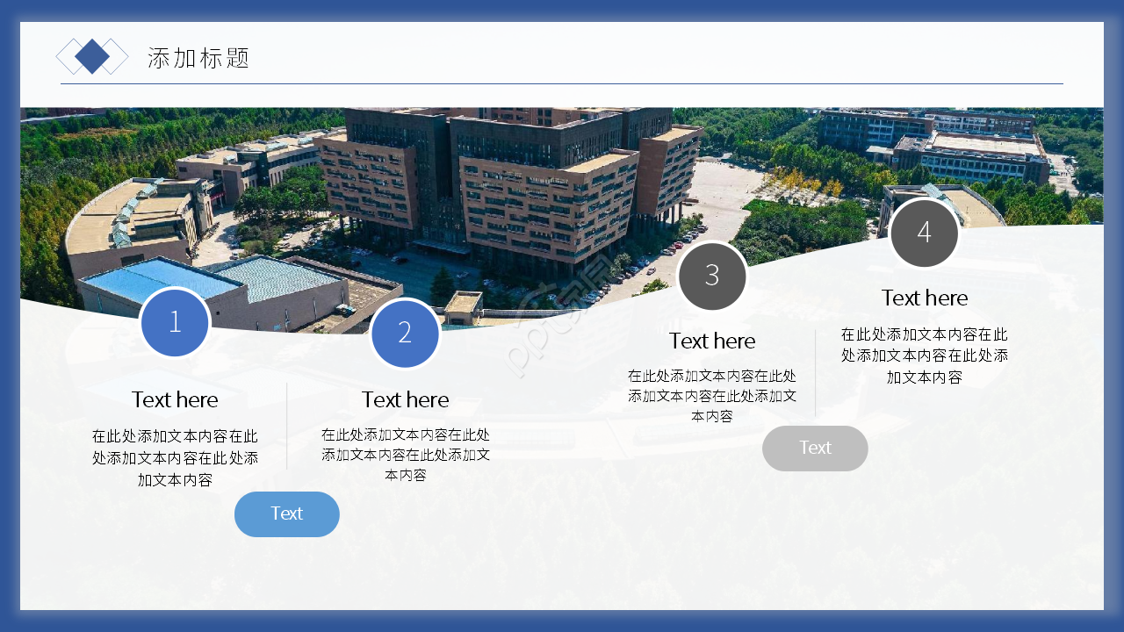Click the blue Text button under step 2
Screen dimensions: 1124x632
286,513
